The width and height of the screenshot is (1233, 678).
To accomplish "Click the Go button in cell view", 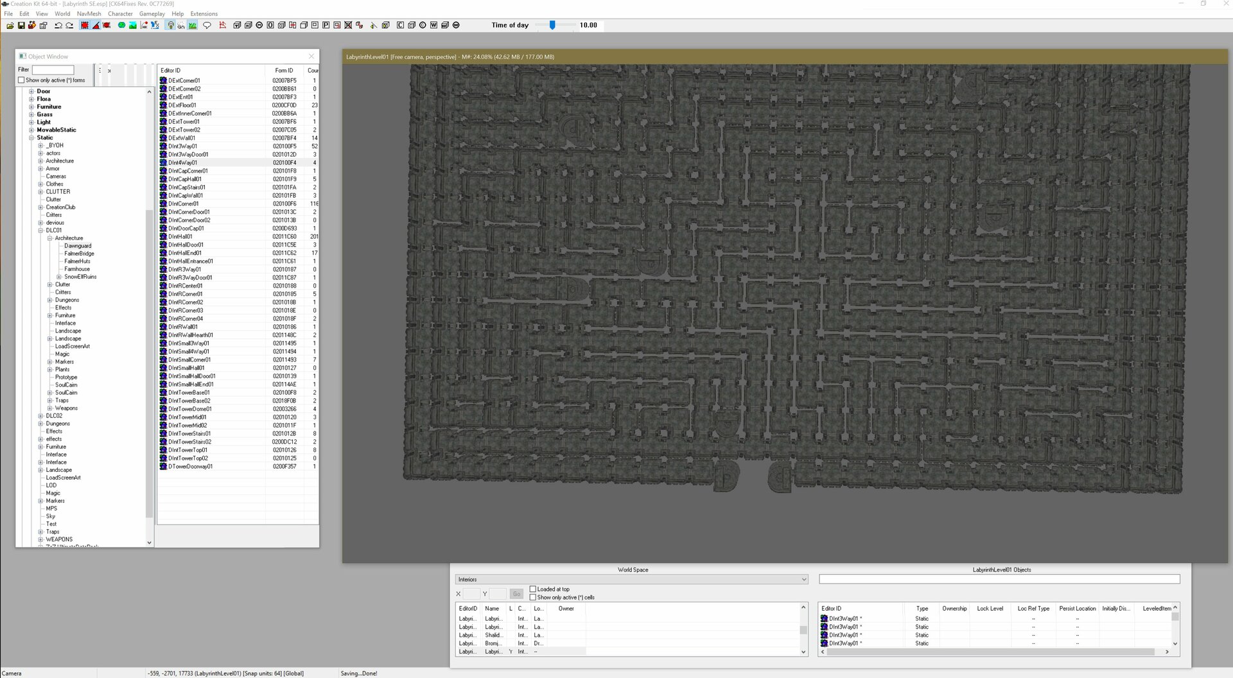I will (516, 594).
